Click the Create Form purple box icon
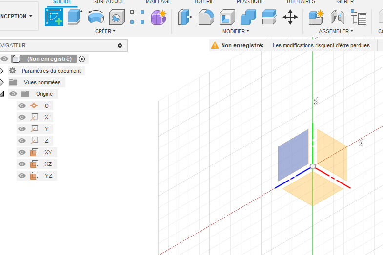383x255 pixels. (158, 18)
